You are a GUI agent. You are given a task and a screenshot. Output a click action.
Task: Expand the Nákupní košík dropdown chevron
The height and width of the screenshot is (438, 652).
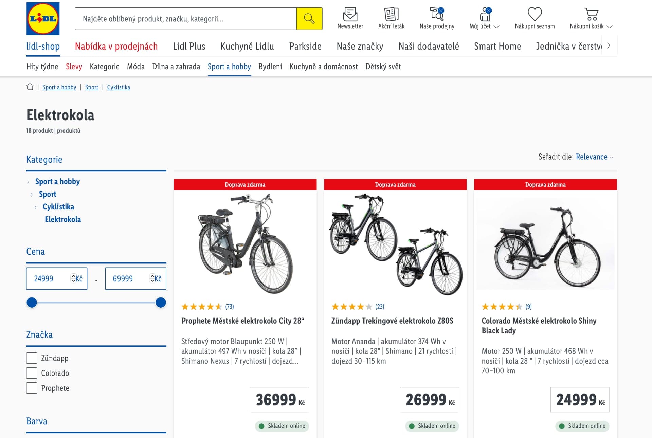[x=609, y=26]
